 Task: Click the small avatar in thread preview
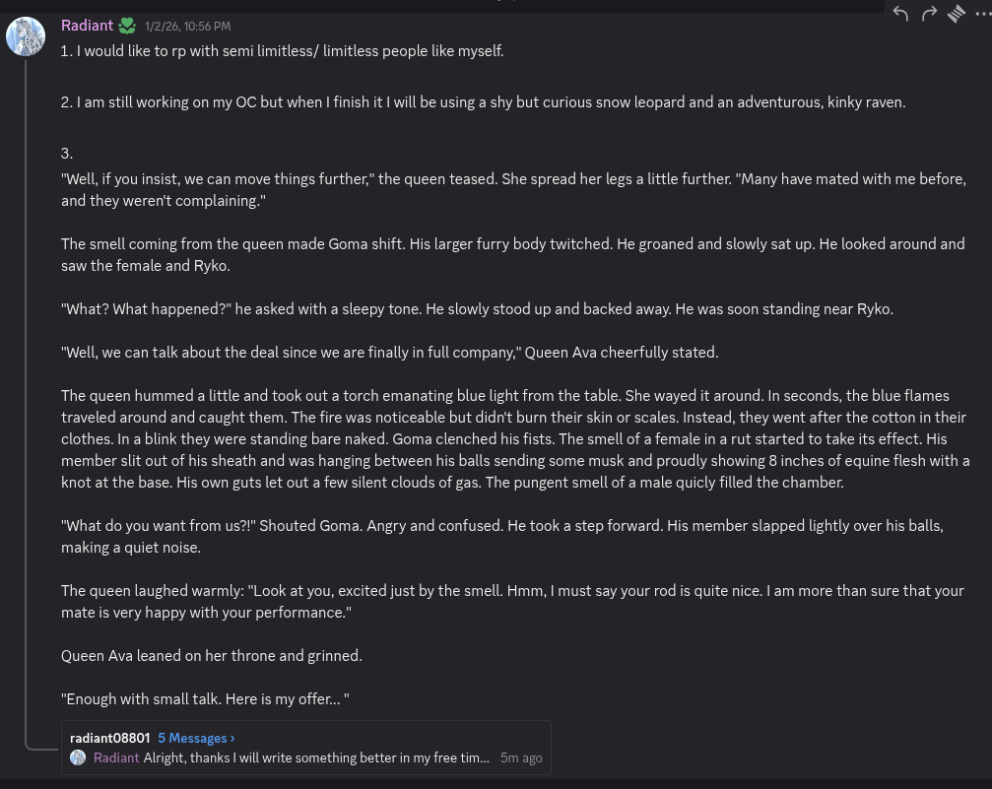(x=79, y=757)
